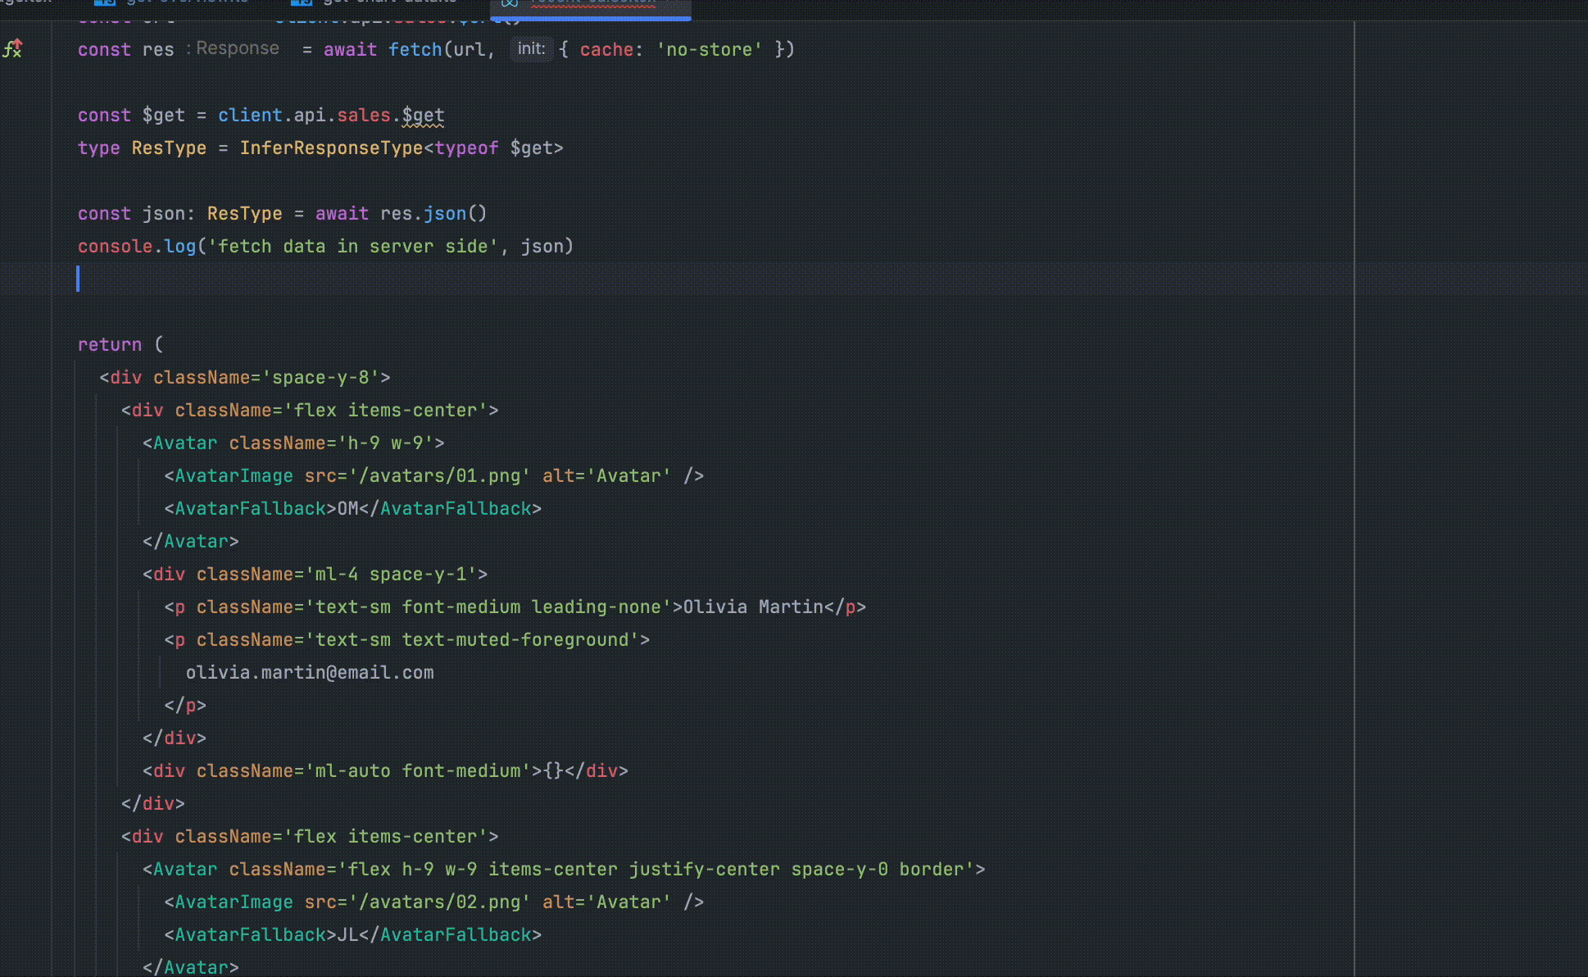Click the OM AvatarFallback text
Viewport: 1588px width, 977px height.
(x=347, y=509)
